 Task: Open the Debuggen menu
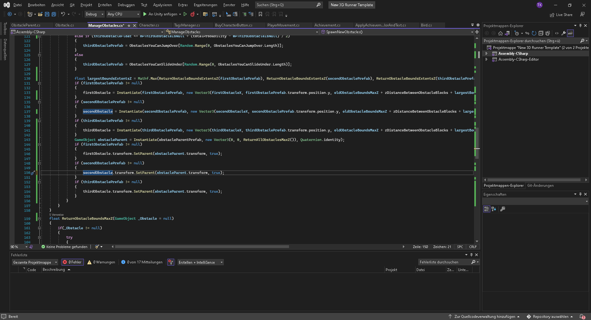point(126,5)
